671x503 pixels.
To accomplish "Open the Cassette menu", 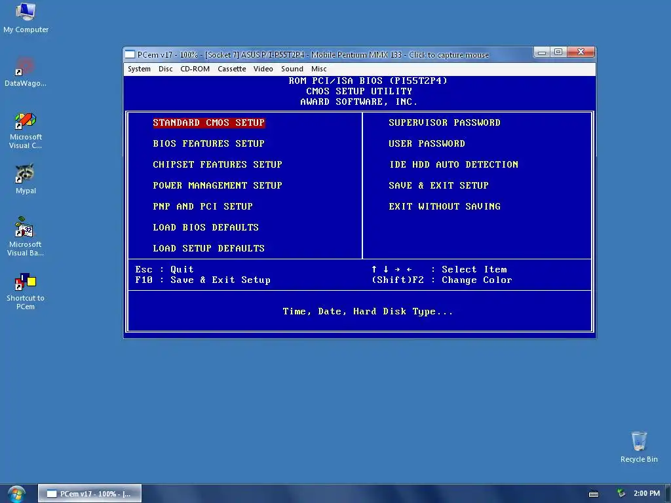I will (231, 69).
